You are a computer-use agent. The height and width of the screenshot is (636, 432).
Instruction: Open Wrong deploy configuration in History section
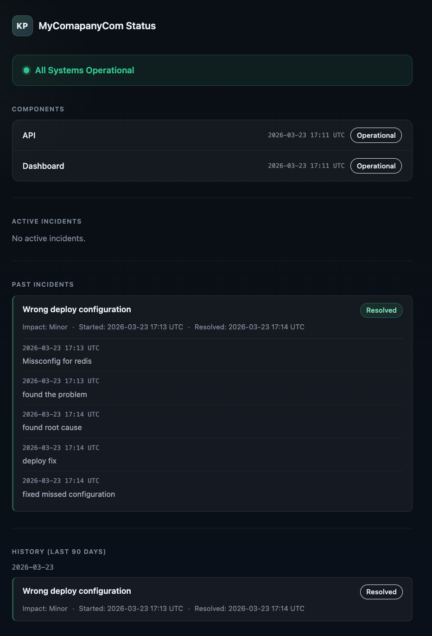[x=76, y=591]
